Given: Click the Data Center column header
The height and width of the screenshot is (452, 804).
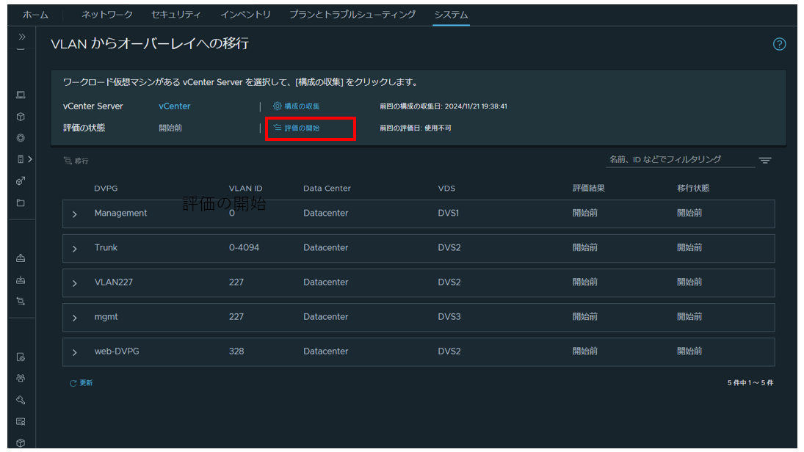Looking at the screenshot, I should (327, 188).
